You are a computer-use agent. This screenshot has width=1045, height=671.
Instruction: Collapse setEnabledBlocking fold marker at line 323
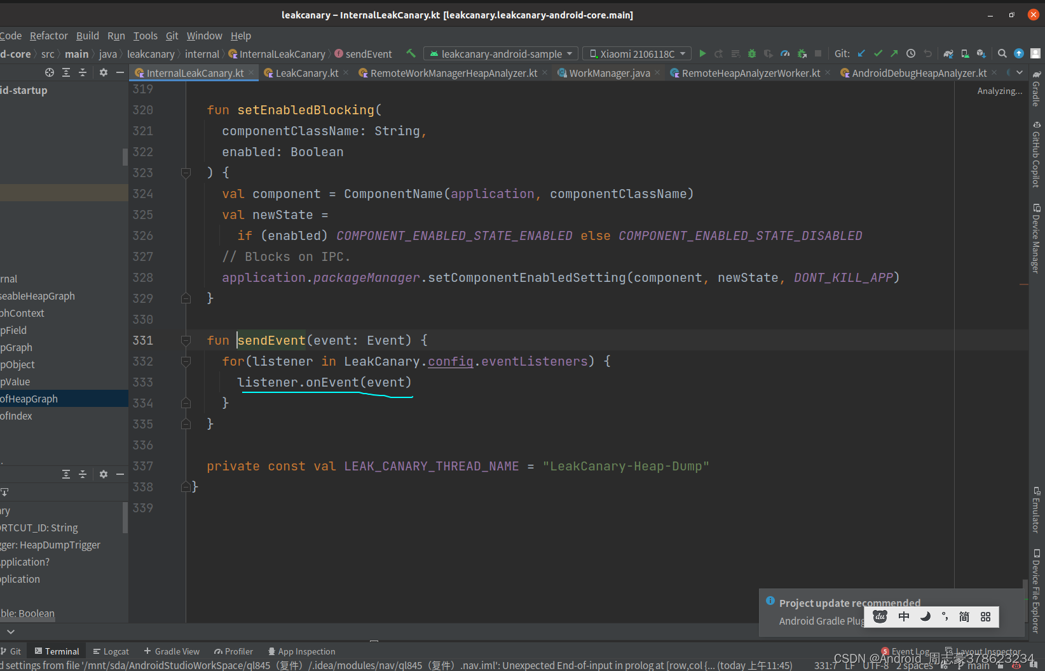coord(186,173)
